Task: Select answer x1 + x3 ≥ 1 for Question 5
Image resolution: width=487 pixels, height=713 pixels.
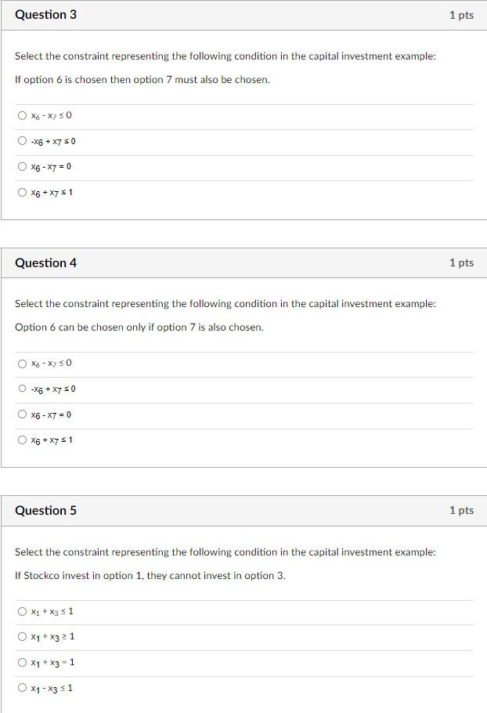Action: pyautogui.click(x=23, y=636)
